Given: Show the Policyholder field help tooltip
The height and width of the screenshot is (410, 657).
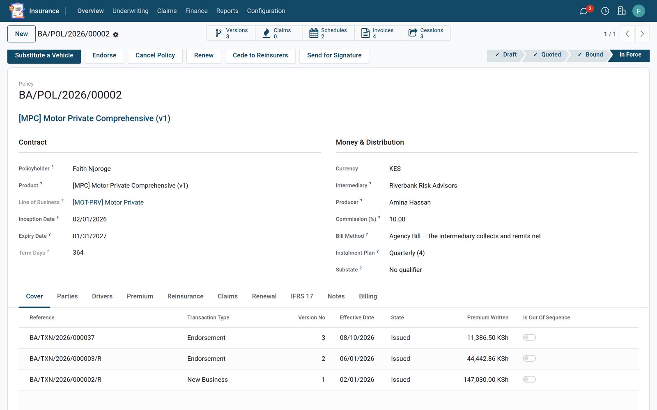Looking at the screenshot, I should 53,167.
